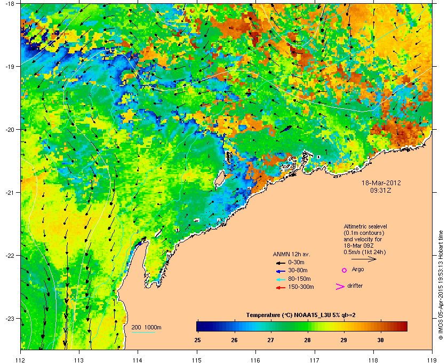Click the drifter legend label
This screenshot has width=448, height=363.
[355, 286]
